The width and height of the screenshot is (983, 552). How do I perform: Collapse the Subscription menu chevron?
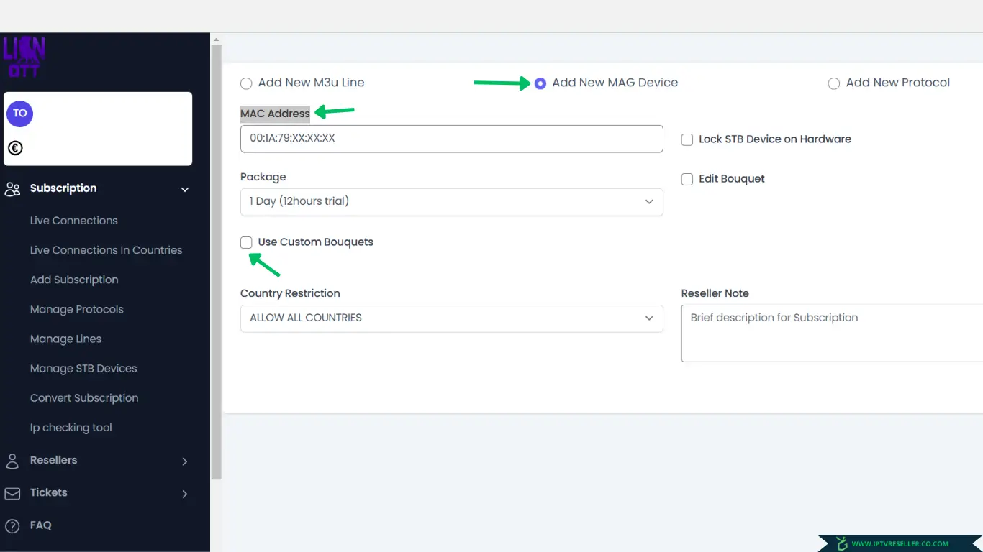[x=185, y=190]
